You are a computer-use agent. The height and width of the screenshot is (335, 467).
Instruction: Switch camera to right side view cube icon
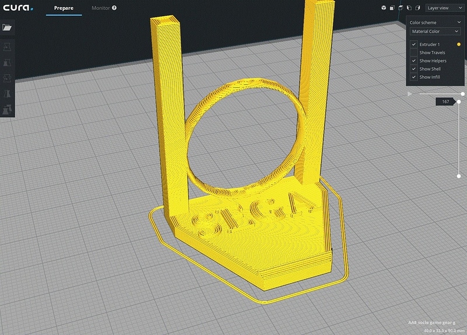(418, 8)
